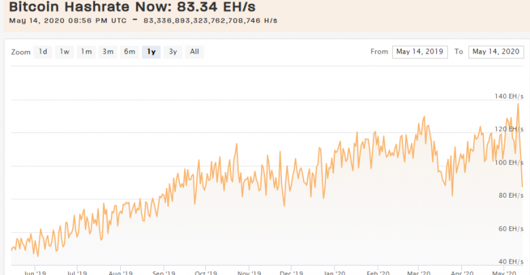
Task: Switch chart zoom to 1m
Action: [86, 52]
